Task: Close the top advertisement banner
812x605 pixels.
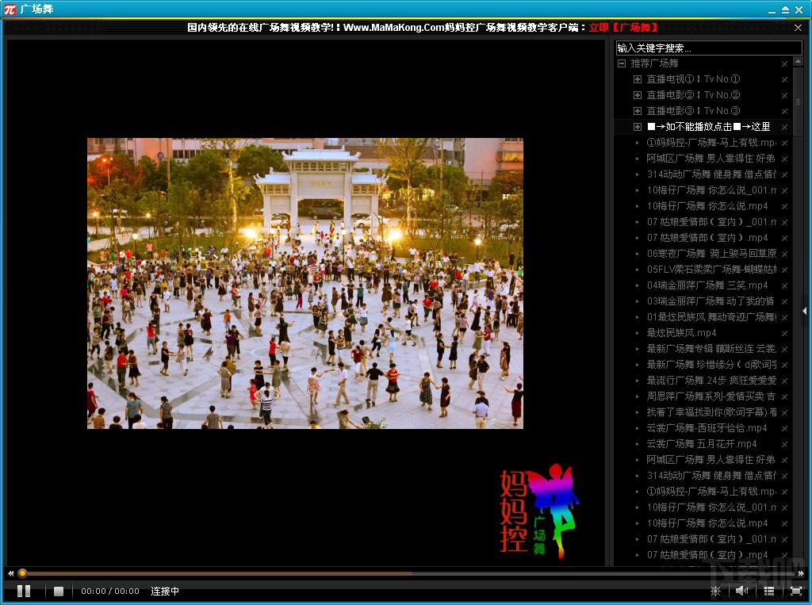Action: point(798,28)
